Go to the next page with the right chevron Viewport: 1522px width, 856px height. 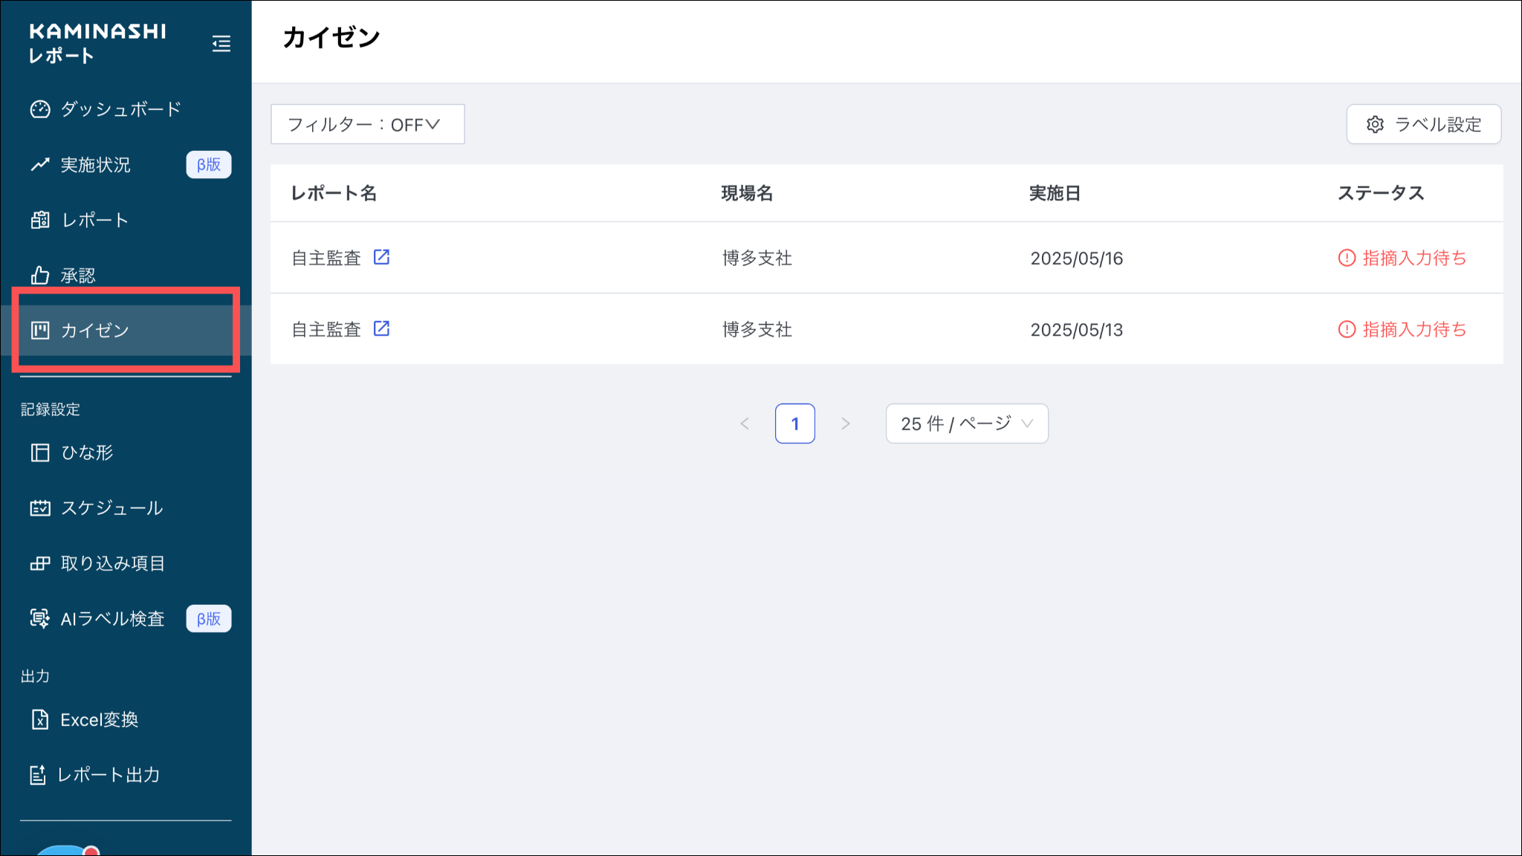coord(845,424)
